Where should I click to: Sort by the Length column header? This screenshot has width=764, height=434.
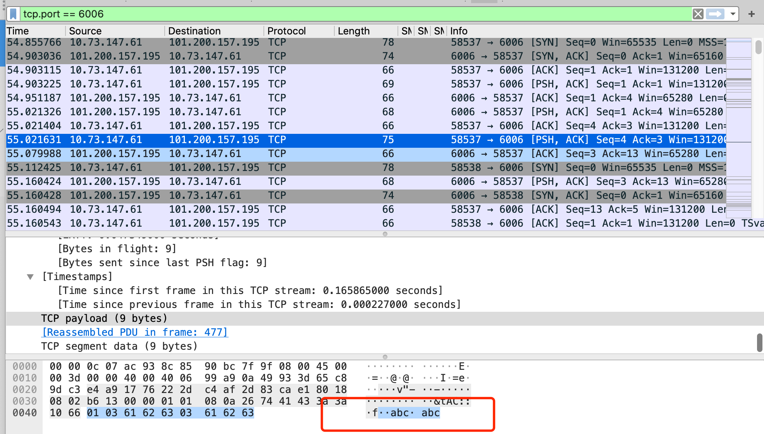353,31
